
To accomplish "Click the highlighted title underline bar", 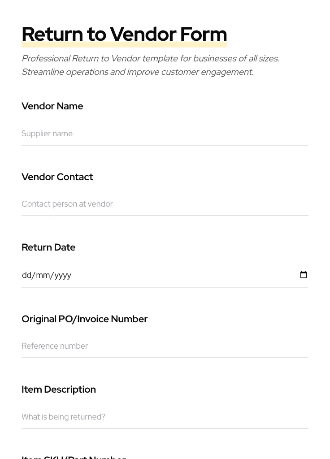I will (124, 43).
